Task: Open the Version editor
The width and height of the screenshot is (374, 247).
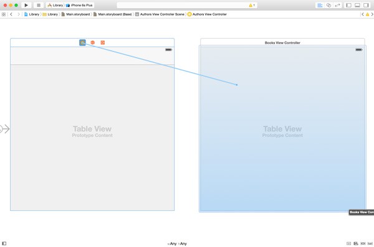Action: (337, 5)
